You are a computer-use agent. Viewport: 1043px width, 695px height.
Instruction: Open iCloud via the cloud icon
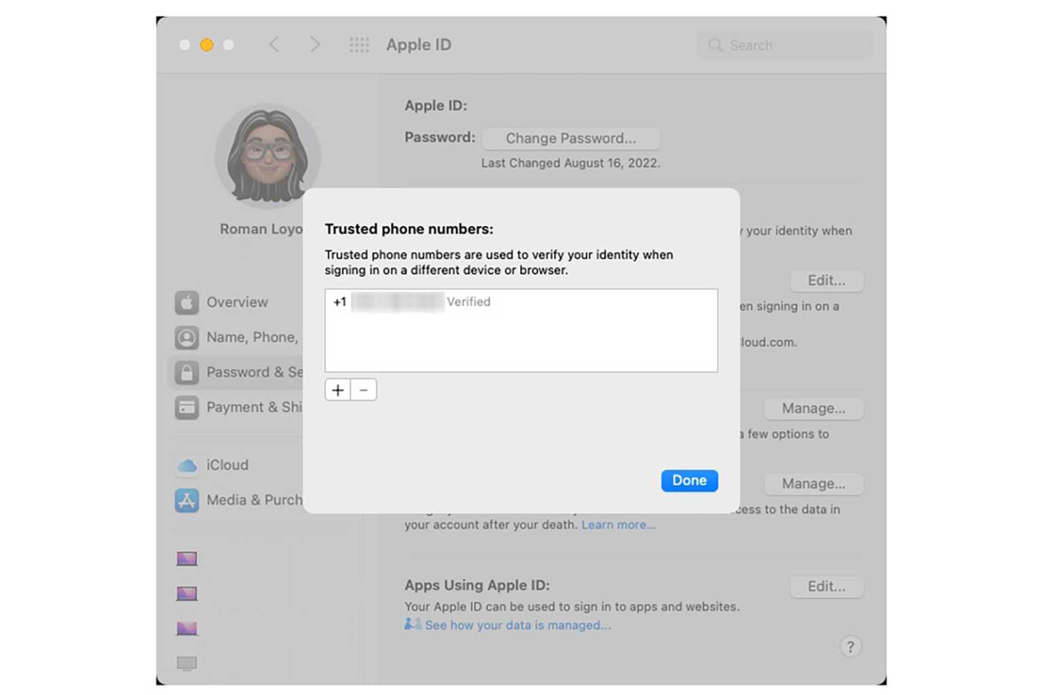tap(187, 465)
